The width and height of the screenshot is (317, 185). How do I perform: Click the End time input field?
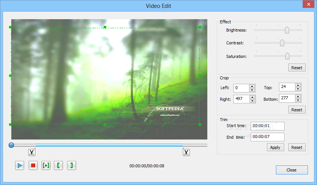(268, 137)
